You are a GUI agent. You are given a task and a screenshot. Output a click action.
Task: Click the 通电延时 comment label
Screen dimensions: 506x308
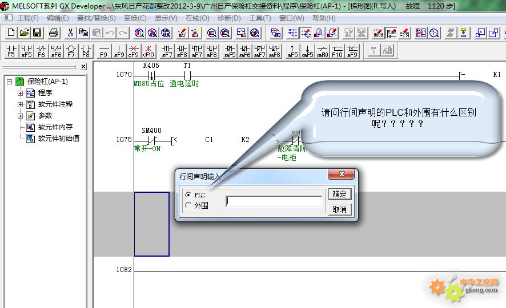(x=184, y=84)
